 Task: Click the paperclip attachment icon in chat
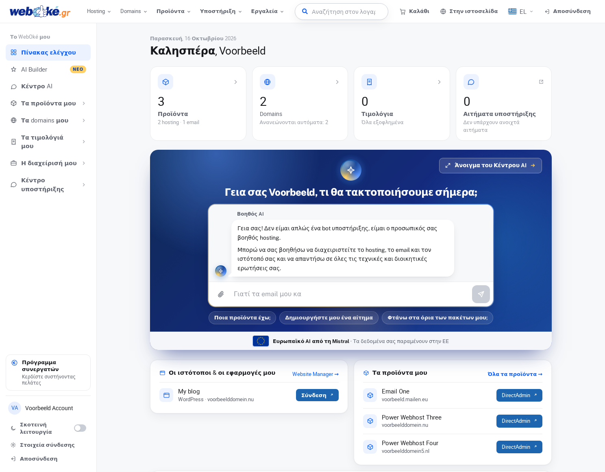[221, 294]
